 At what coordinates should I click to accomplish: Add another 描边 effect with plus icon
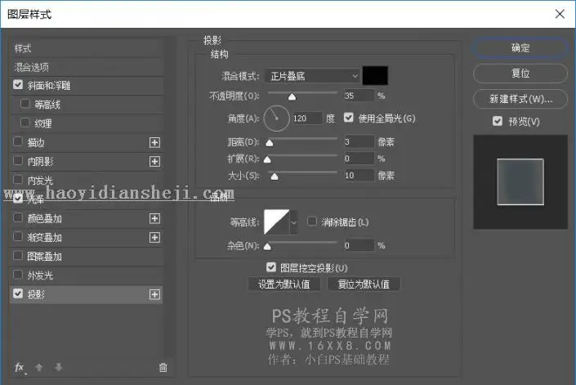coord(154,142)
